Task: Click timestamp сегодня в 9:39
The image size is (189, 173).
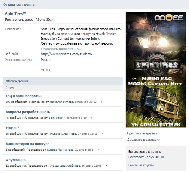Action: [x=76, y=118]
